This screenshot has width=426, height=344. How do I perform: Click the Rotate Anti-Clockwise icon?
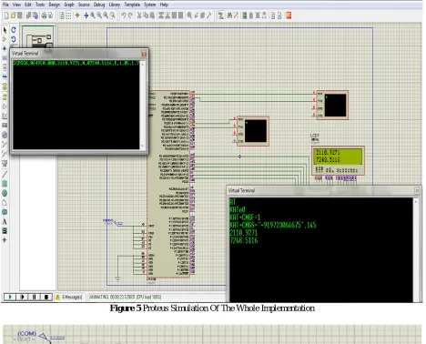[x=14, y=39]
